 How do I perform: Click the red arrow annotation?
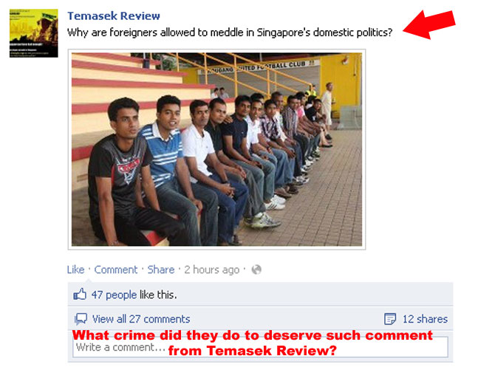(x=429, y=24)
